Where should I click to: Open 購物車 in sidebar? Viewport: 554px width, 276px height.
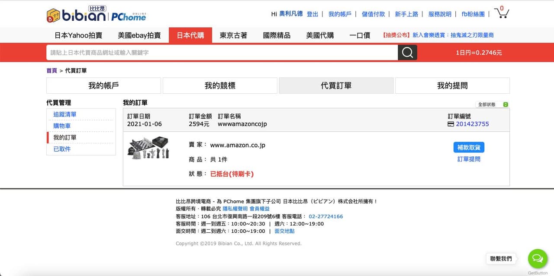coord(62,126)
